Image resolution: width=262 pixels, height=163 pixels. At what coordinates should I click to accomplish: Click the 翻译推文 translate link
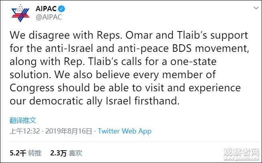coord(23,120)
